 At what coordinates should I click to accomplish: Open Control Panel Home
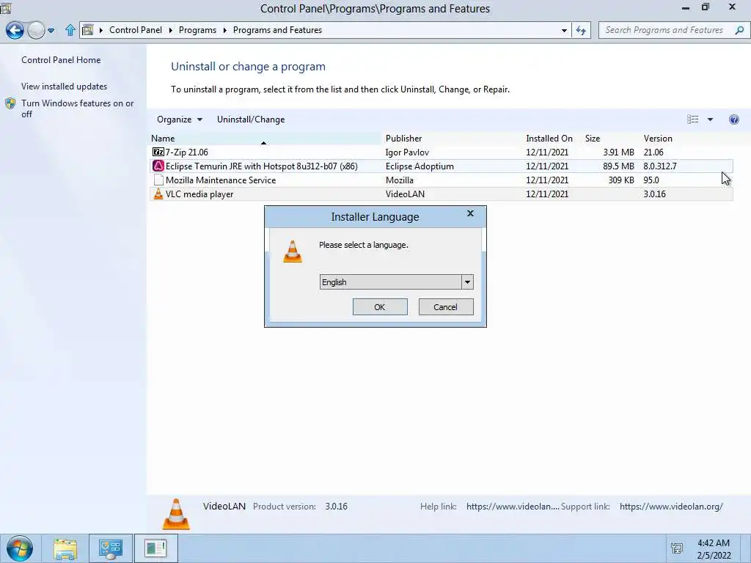coord(61,60)
